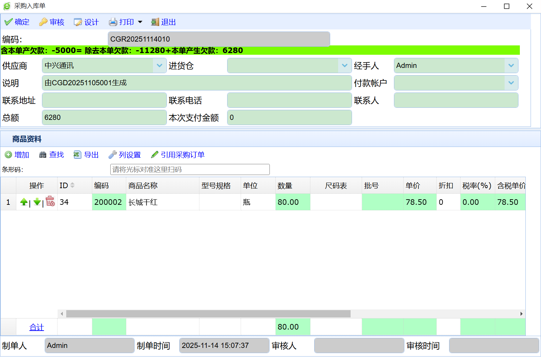
Task: Click the 打印 printer icon
Action: click(x=113, y=22)
